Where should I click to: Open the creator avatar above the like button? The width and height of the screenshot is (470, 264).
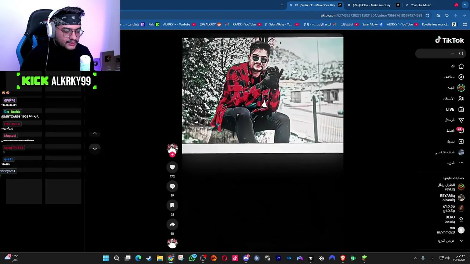point(172,148)
